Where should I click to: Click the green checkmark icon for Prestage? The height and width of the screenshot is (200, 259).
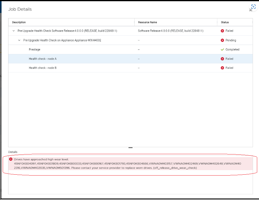pyautogui.click(x=222, y=49)
